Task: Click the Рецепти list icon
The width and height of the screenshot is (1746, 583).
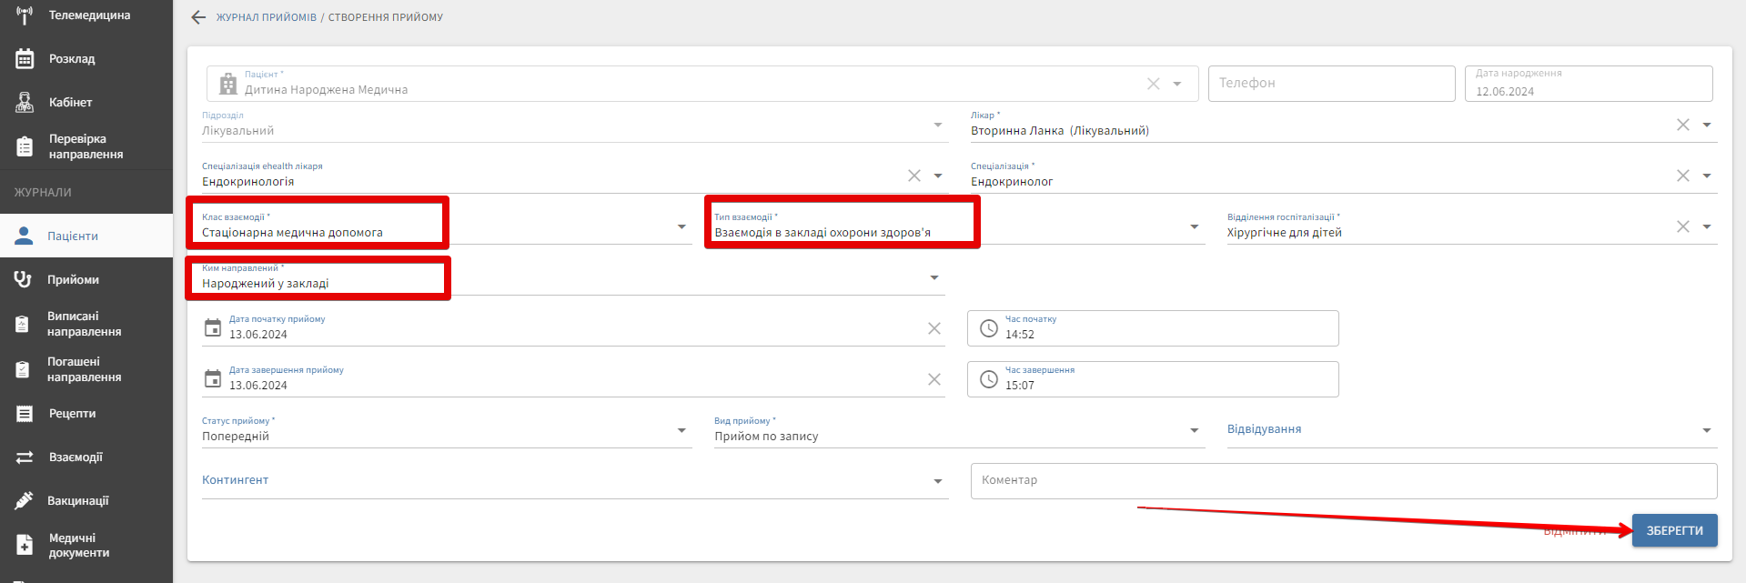Action: [x=25, y=414]
